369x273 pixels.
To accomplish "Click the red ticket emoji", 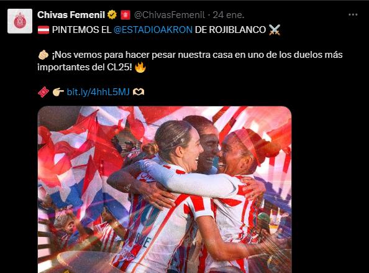I will tap(43, 92).
